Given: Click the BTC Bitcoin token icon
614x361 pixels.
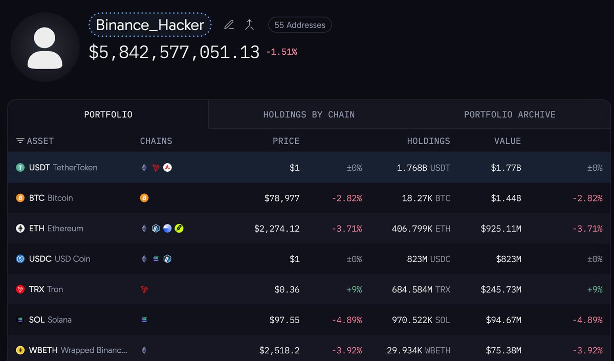Looking at the screenshot, I should pyautogui.click(x=20, y=198).
